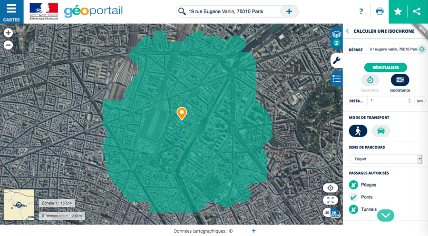
Task: Expand more options with the green chevron
Action: click(385, 216)
